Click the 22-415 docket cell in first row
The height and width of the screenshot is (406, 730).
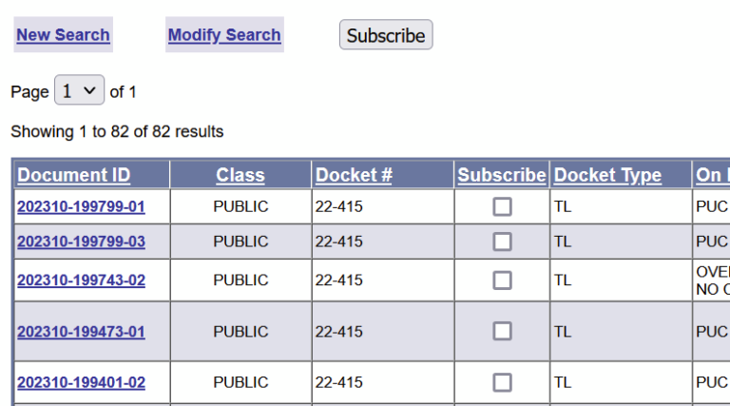pyautogui.click(x=339, y=206)
